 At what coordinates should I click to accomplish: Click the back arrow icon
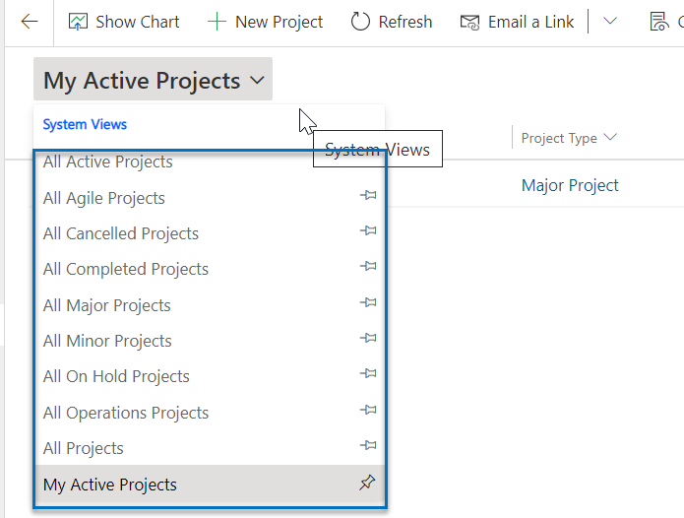30,22
